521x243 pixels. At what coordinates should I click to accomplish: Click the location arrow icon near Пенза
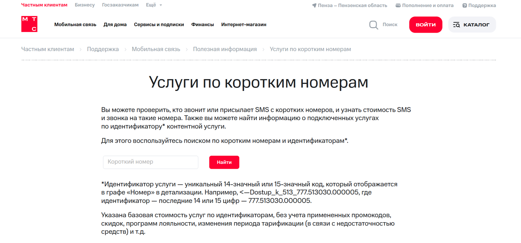(x=314, y=6)
